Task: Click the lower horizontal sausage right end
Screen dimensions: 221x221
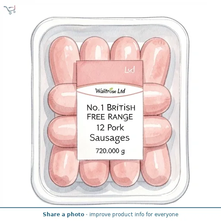Action: 157,131
